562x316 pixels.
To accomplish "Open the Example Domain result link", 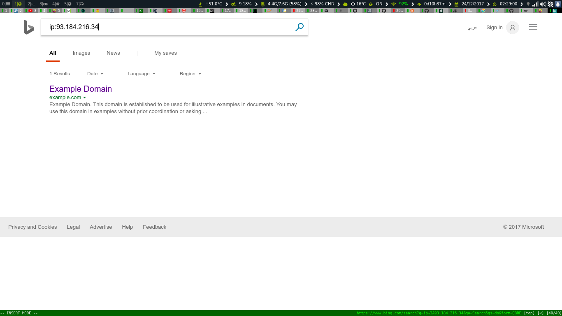I will coord(81,89).
